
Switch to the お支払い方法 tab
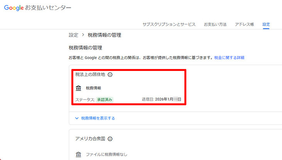point(215,24)
